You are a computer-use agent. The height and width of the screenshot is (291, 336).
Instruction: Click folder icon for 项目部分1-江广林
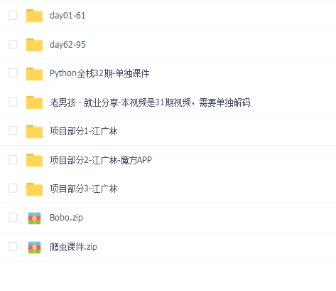coord(34,132)
